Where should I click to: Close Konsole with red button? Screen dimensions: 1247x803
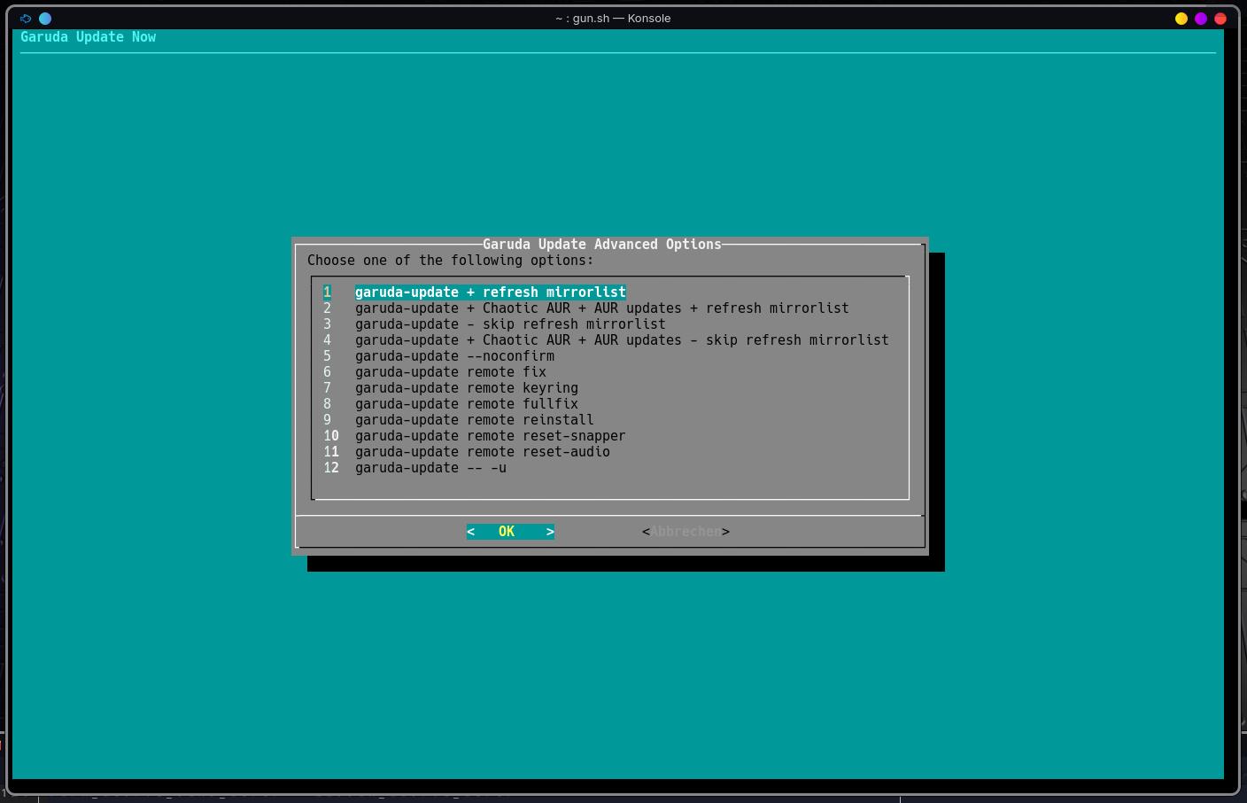(1220, 18)
